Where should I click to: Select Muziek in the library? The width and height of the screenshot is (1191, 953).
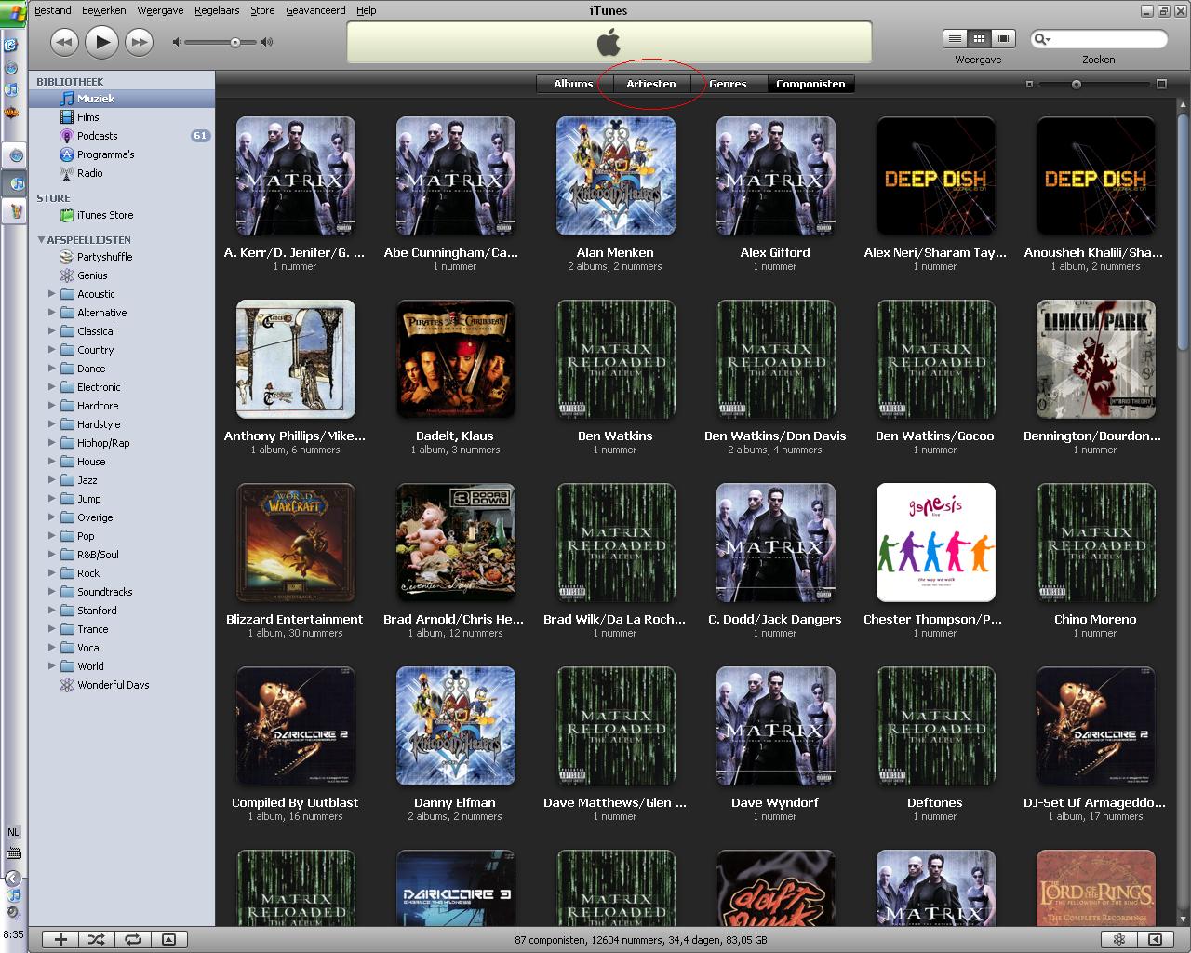[122, 99]
